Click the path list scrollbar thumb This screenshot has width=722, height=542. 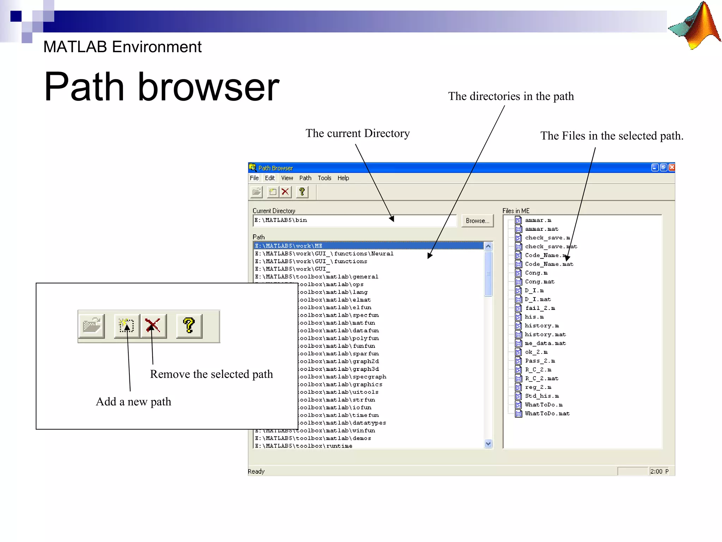click(x=488, y=273)
